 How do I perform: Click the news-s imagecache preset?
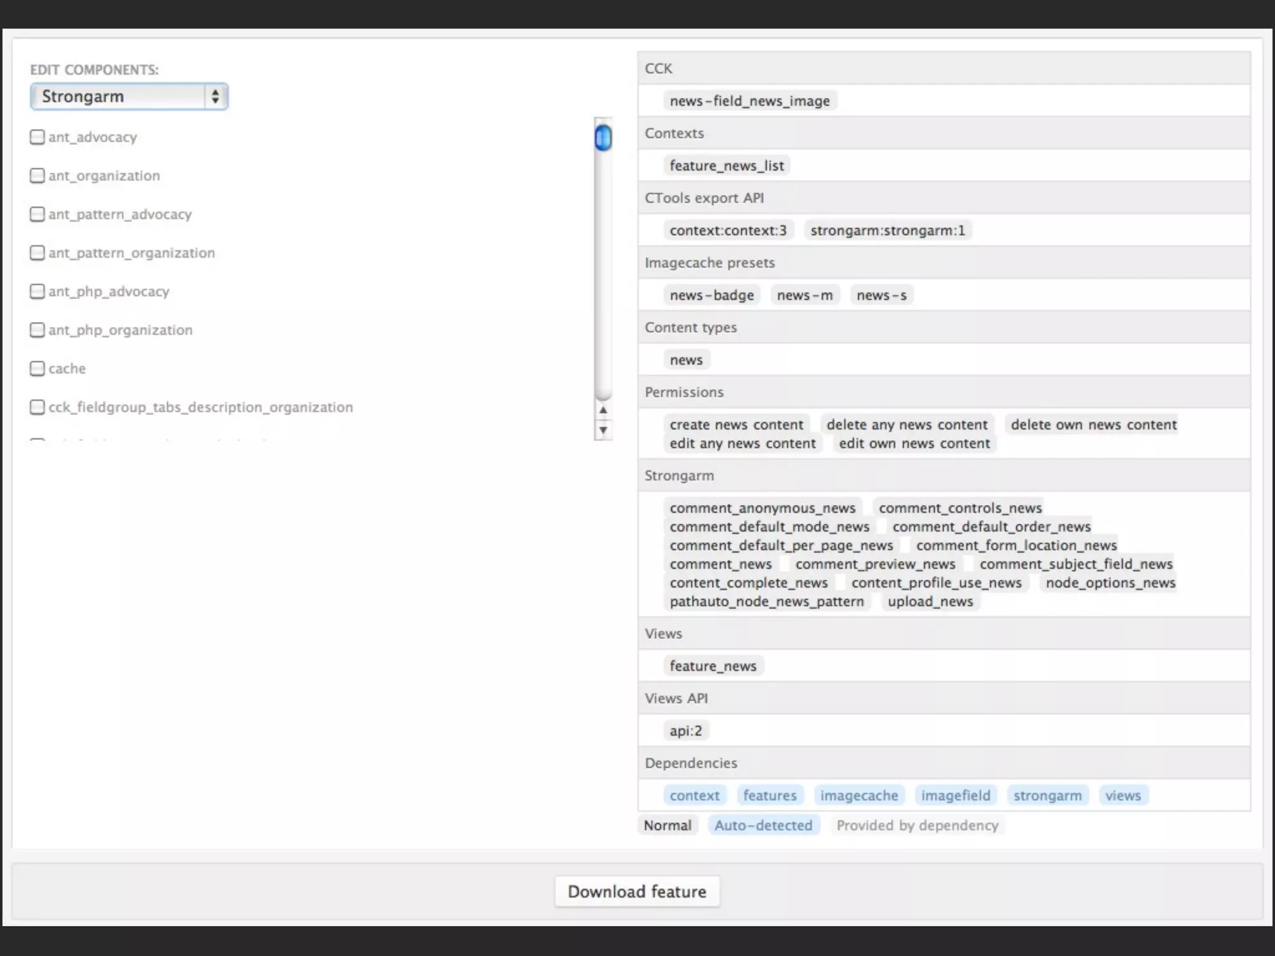click(x=882, y=295)
